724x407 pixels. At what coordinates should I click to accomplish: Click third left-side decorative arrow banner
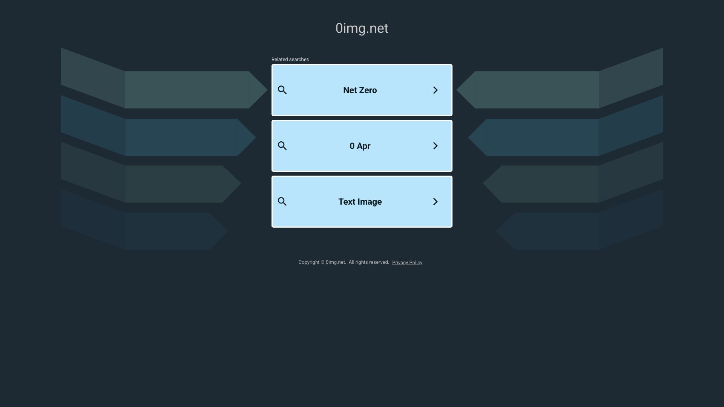[173, 184]
